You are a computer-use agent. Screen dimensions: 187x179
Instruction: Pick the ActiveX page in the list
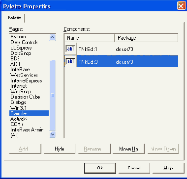(19, 119)
